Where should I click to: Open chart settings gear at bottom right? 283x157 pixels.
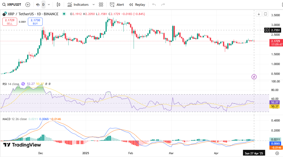click(277, 153)
